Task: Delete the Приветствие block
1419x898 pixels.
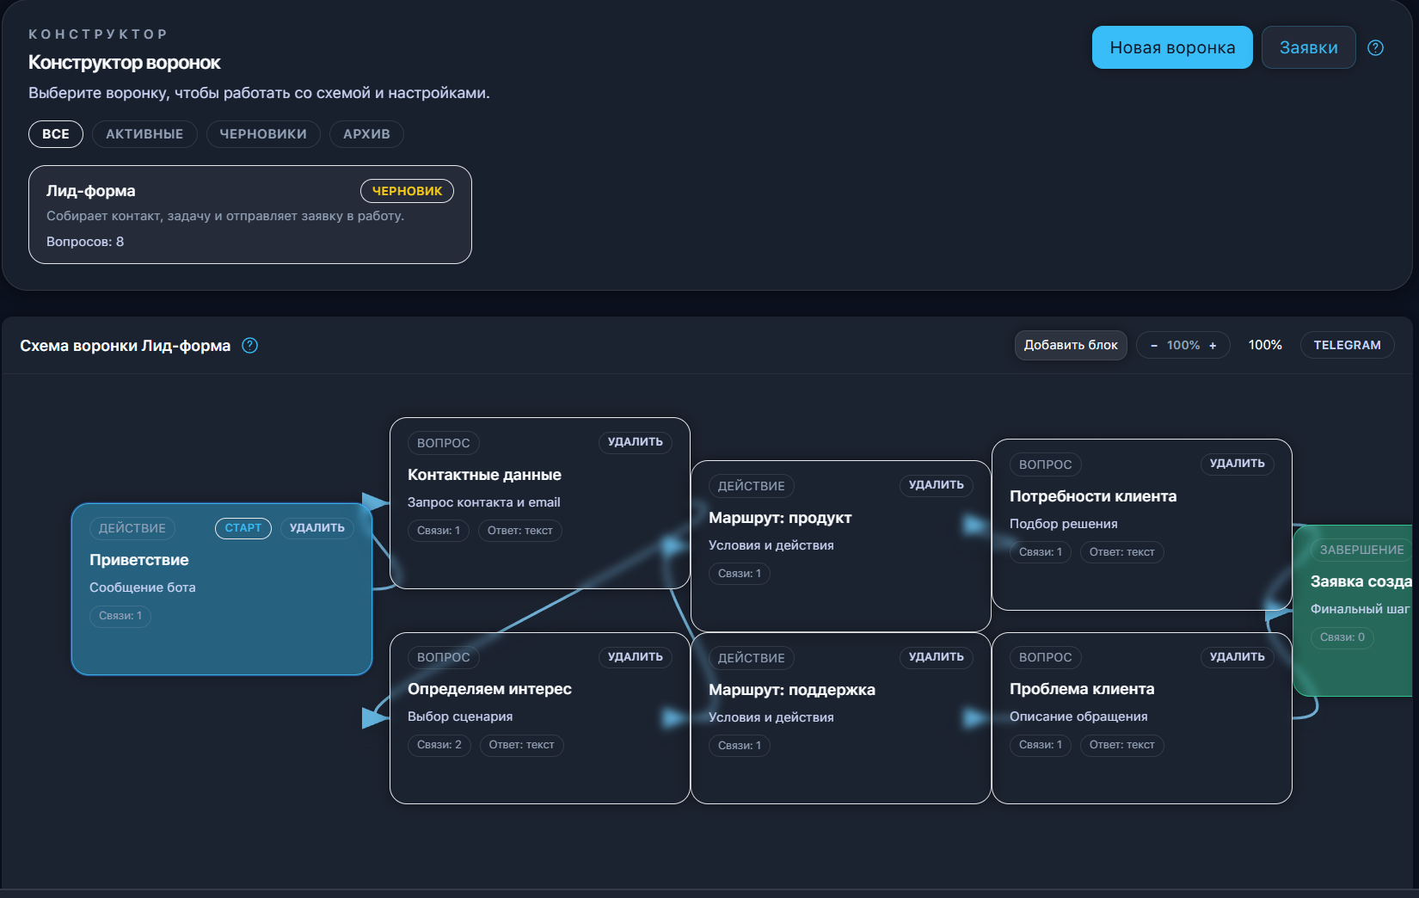Action: (x=316, y=528)
